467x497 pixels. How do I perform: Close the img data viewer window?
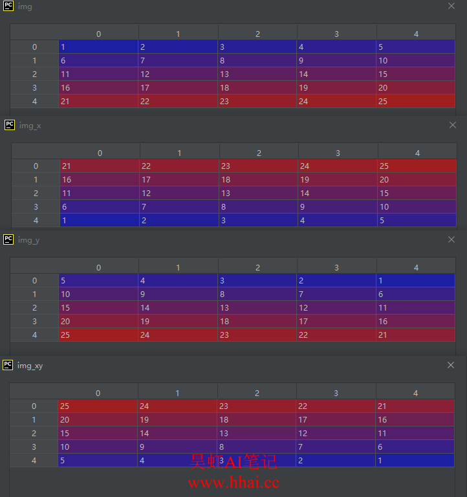[x=451, y=6]
